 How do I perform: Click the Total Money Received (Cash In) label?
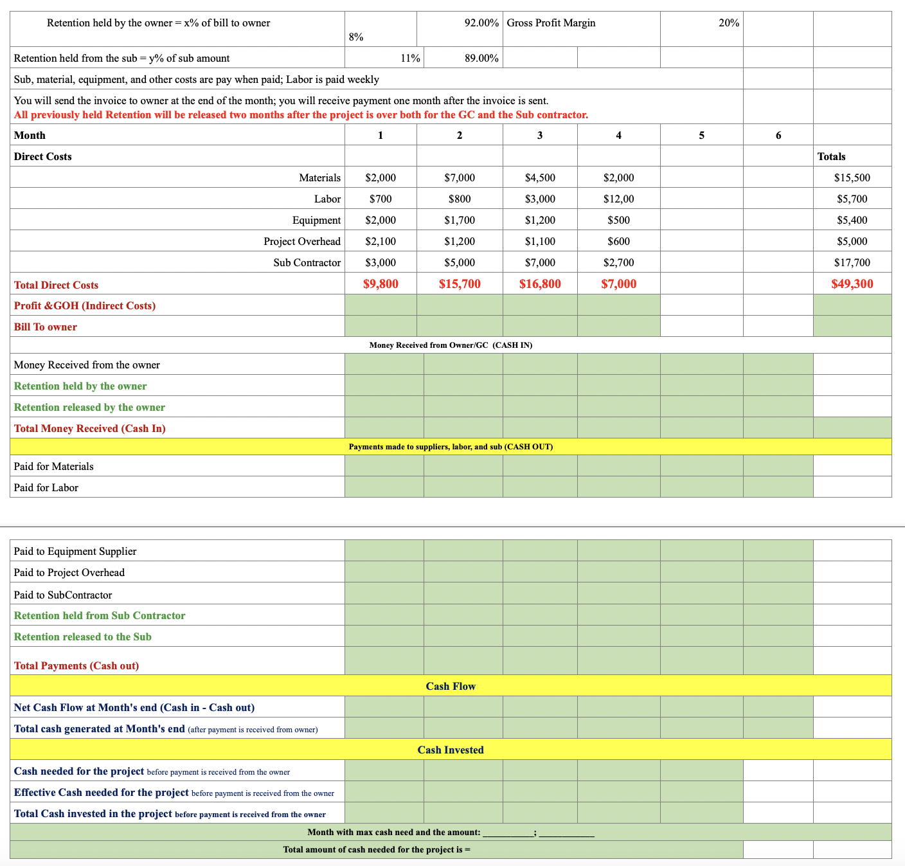[x=90, y=428]
